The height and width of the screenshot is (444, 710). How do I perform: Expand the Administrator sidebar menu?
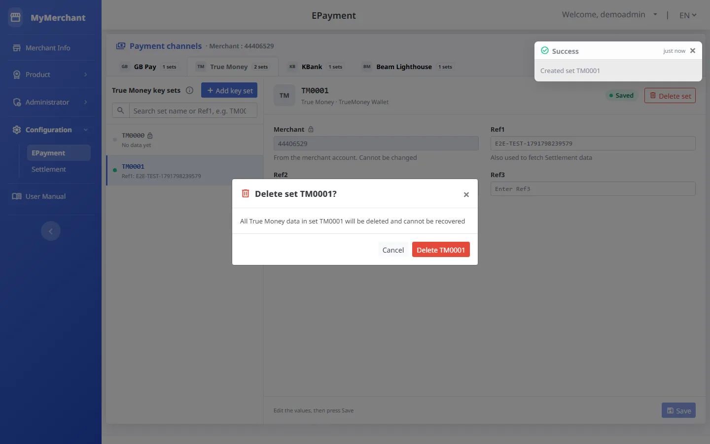(x=51, y=102)
